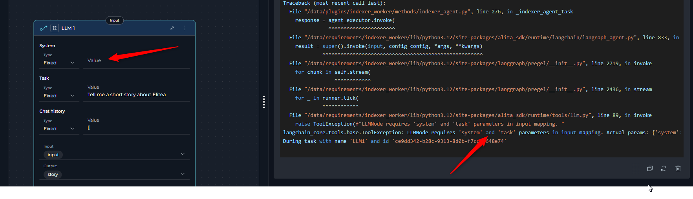
Task: Open the LLM 1 three-dot options menu
Action: [185, 28]
